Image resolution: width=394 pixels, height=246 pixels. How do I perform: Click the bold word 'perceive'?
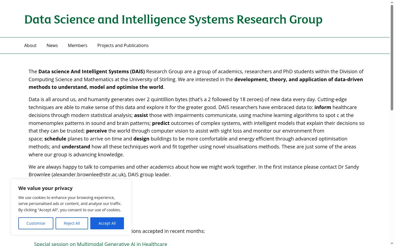click(97, 131)
